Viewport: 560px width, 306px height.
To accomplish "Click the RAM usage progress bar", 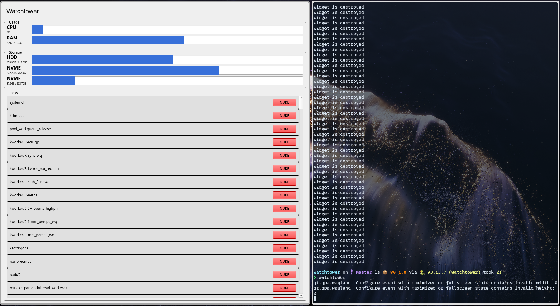I will [x=167, y=40].
